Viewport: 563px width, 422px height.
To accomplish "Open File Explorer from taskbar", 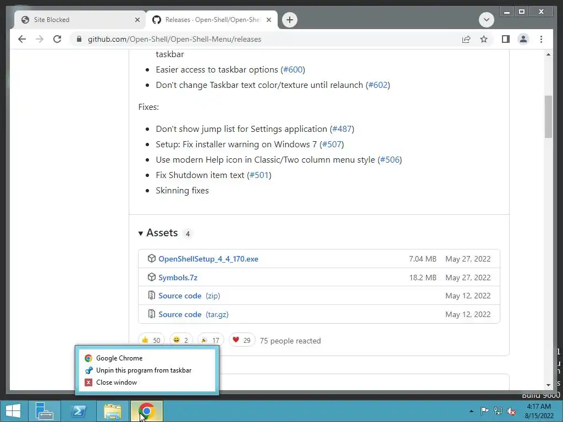I will coord(113,411).
